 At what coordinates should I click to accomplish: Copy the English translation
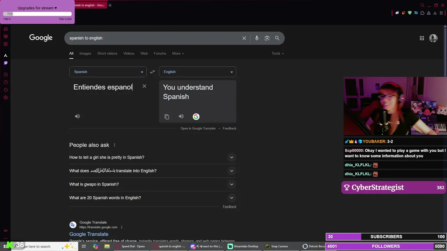point(167,117)
